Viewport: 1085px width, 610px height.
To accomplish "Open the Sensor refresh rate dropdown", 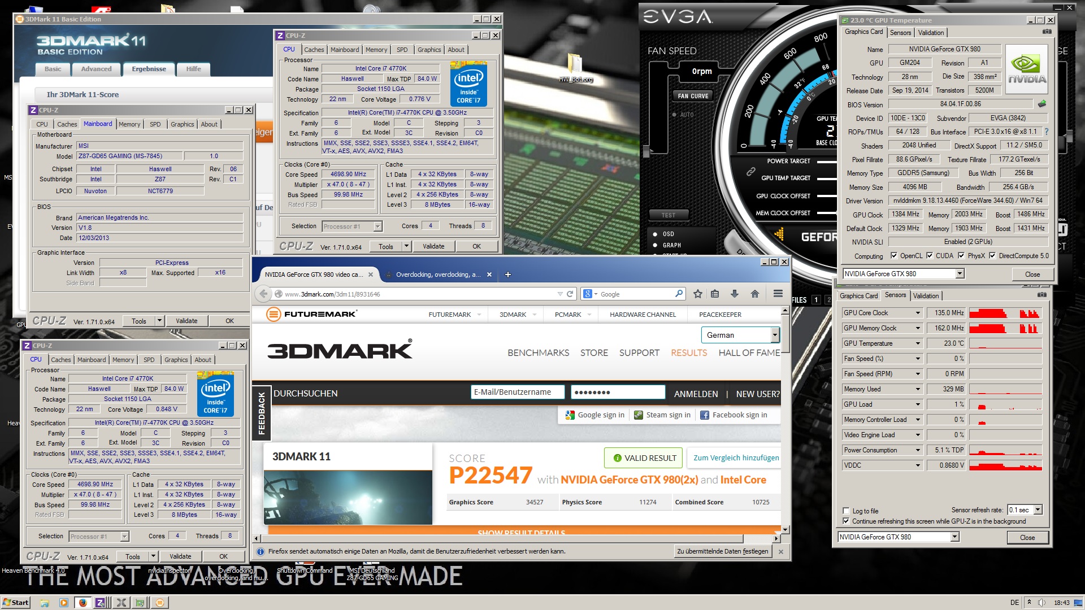I will tap(1038, 510).
